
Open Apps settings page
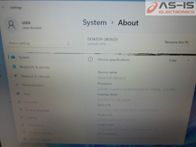click(x=27, y=94)
